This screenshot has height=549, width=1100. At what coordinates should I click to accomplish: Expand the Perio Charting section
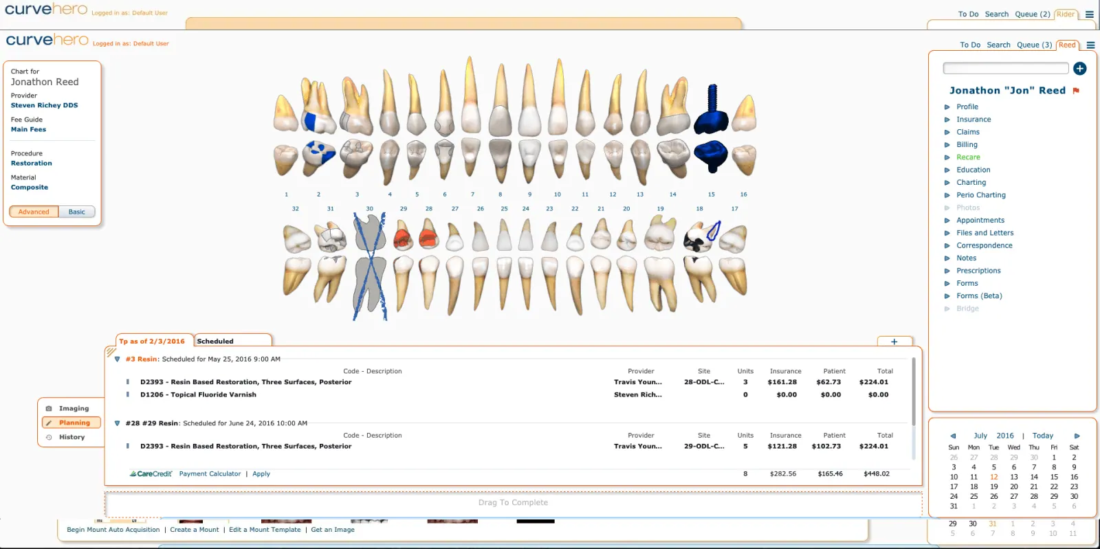click(x=947, y=195)
